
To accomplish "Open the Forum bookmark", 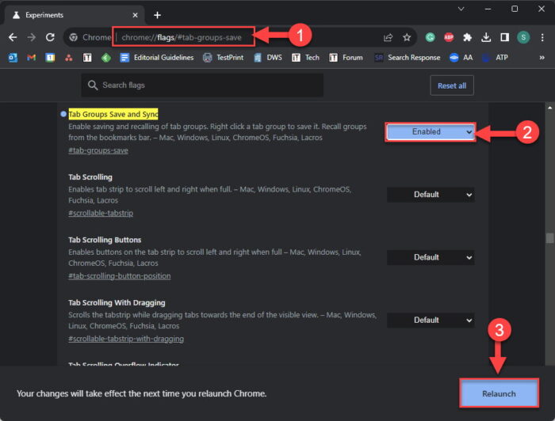I will [346, 57].
